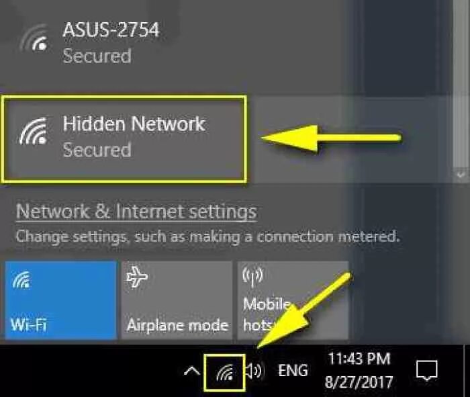470x397 pixels.
Task: Click the network list scrollbar thumb
Action: [x=461, y=84]
